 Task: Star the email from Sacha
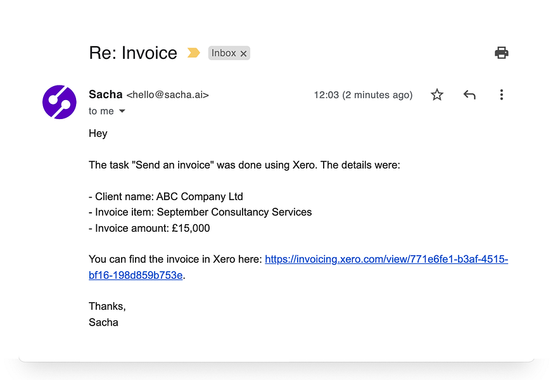coord(436,94)
